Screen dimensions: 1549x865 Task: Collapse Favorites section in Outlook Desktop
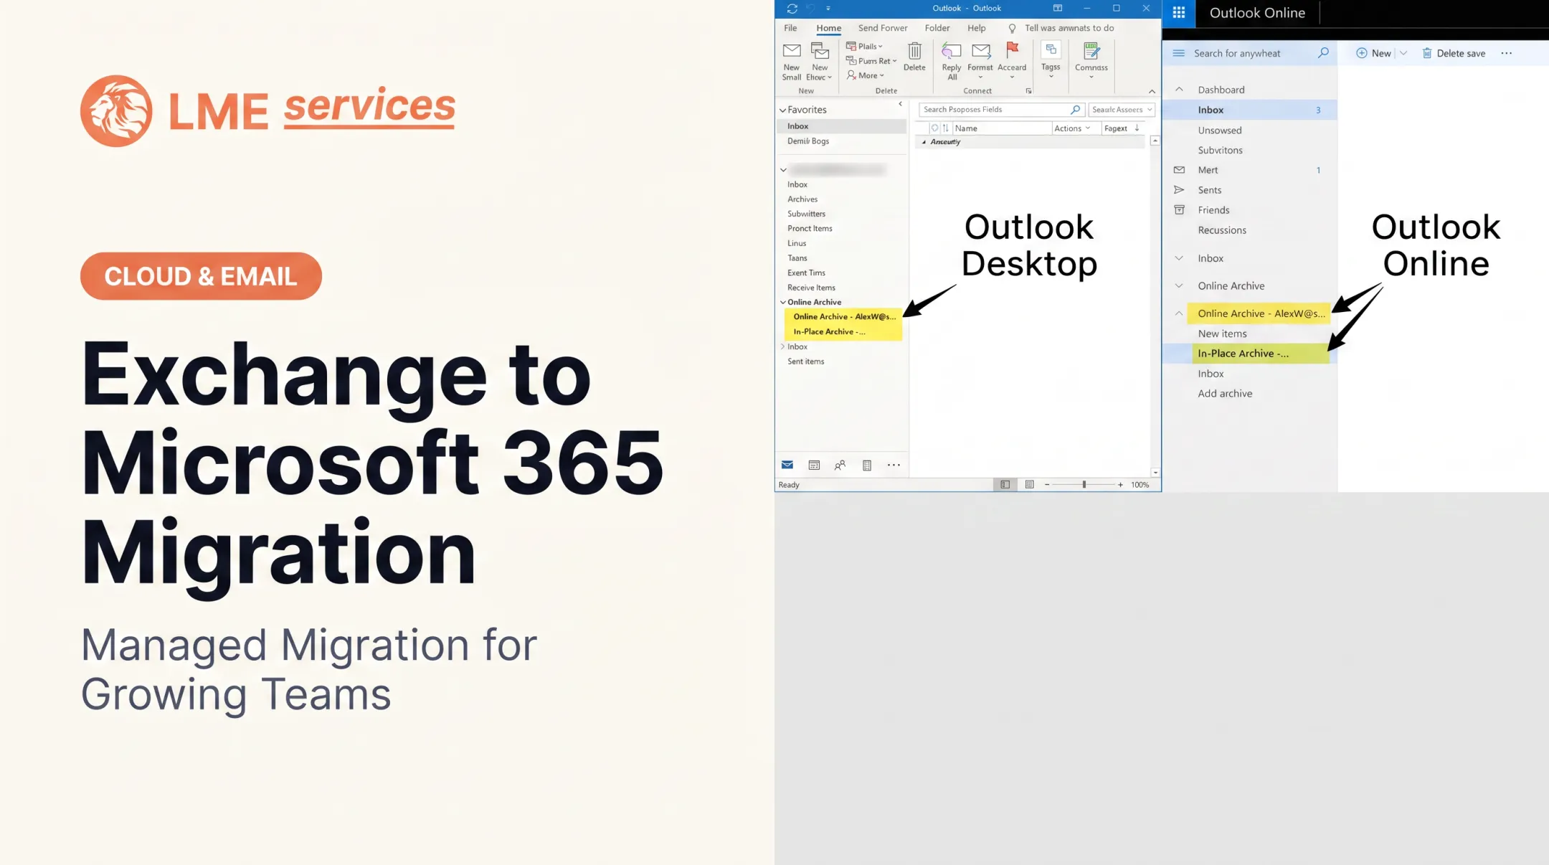pos(783,110)
